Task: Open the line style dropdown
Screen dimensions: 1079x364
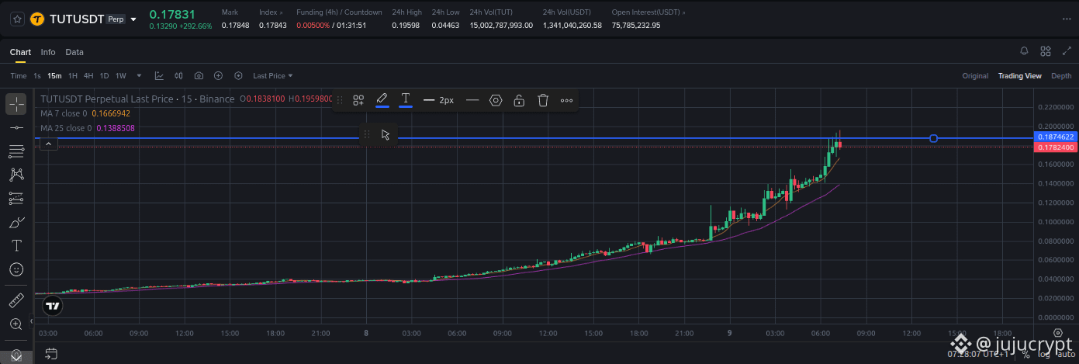Action: tap(472, 100)
